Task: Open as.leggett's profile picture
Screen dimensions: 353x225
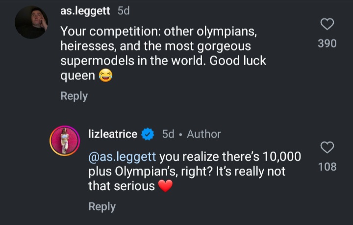Action: tap(31, 22)
